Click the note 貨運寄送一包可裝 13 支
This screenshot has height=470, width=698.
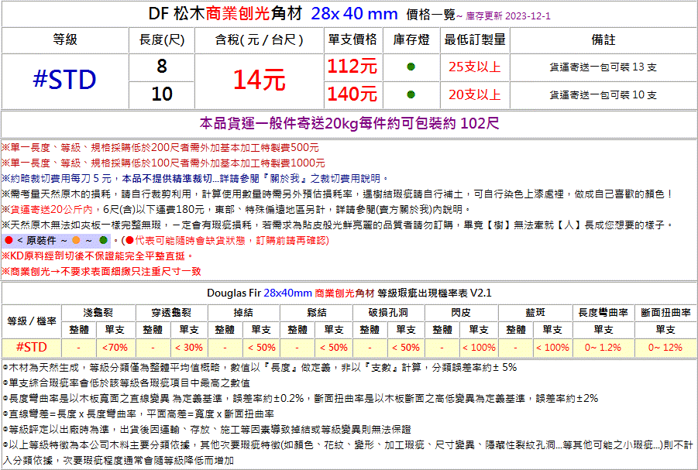pos(603,67)
